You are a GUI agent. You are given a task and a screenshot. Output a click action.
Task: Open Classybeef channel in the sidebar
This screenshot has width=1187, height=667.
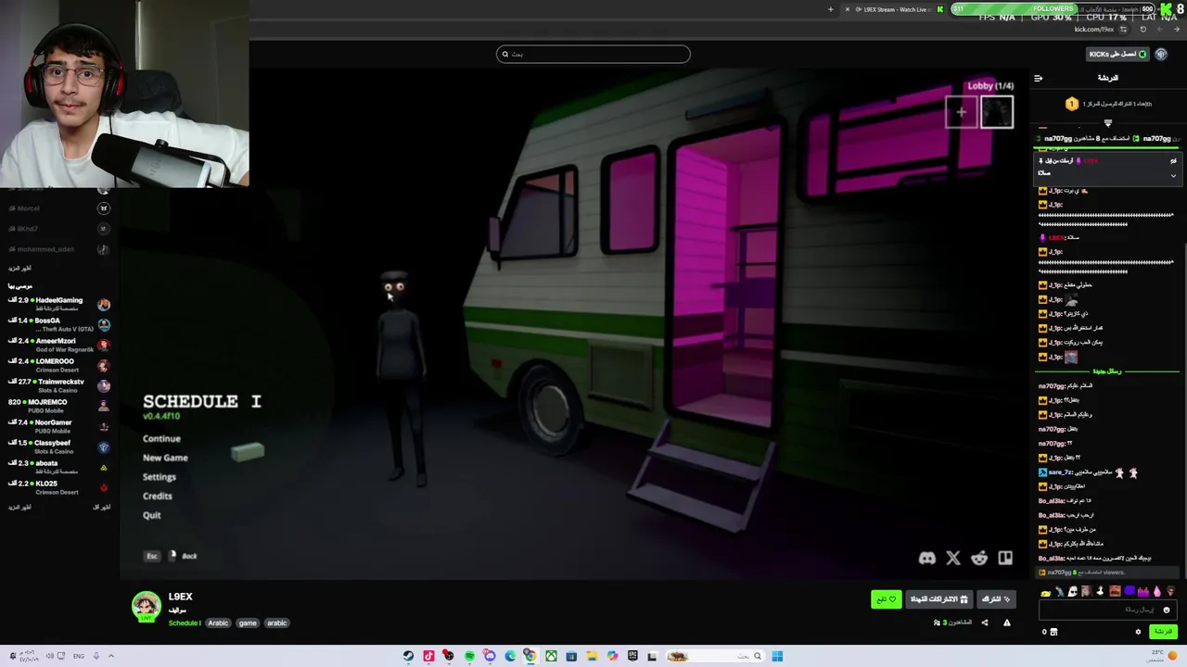click(58, 446)
